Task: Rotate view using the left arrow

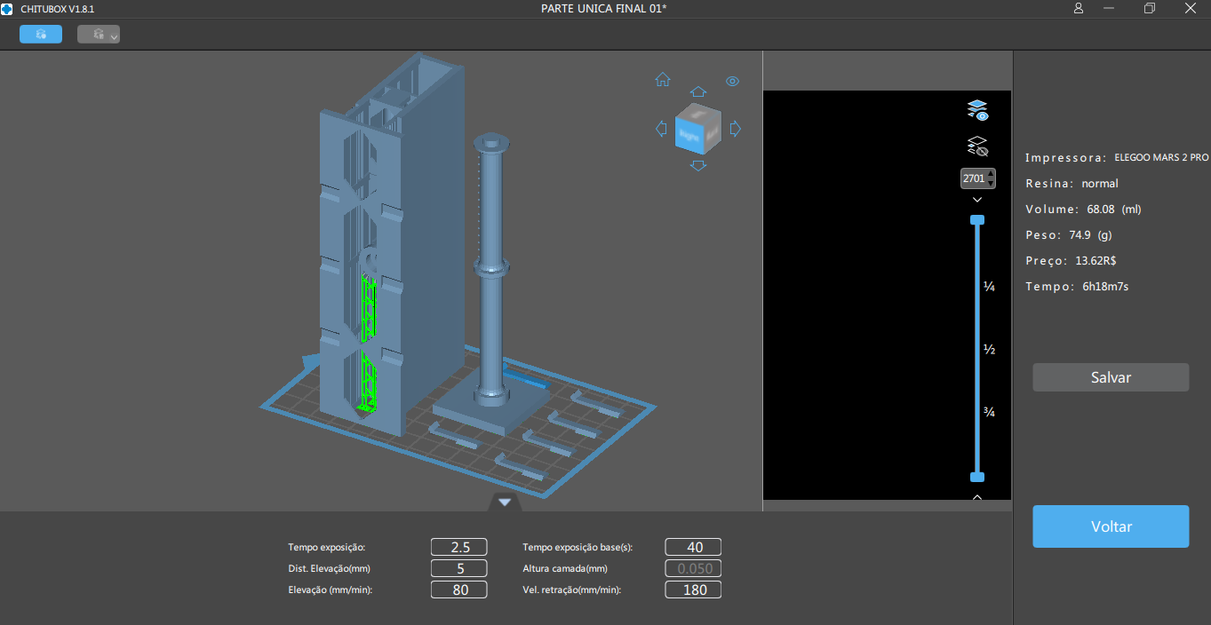Action: pyautogui.click(x=661, y=130)
